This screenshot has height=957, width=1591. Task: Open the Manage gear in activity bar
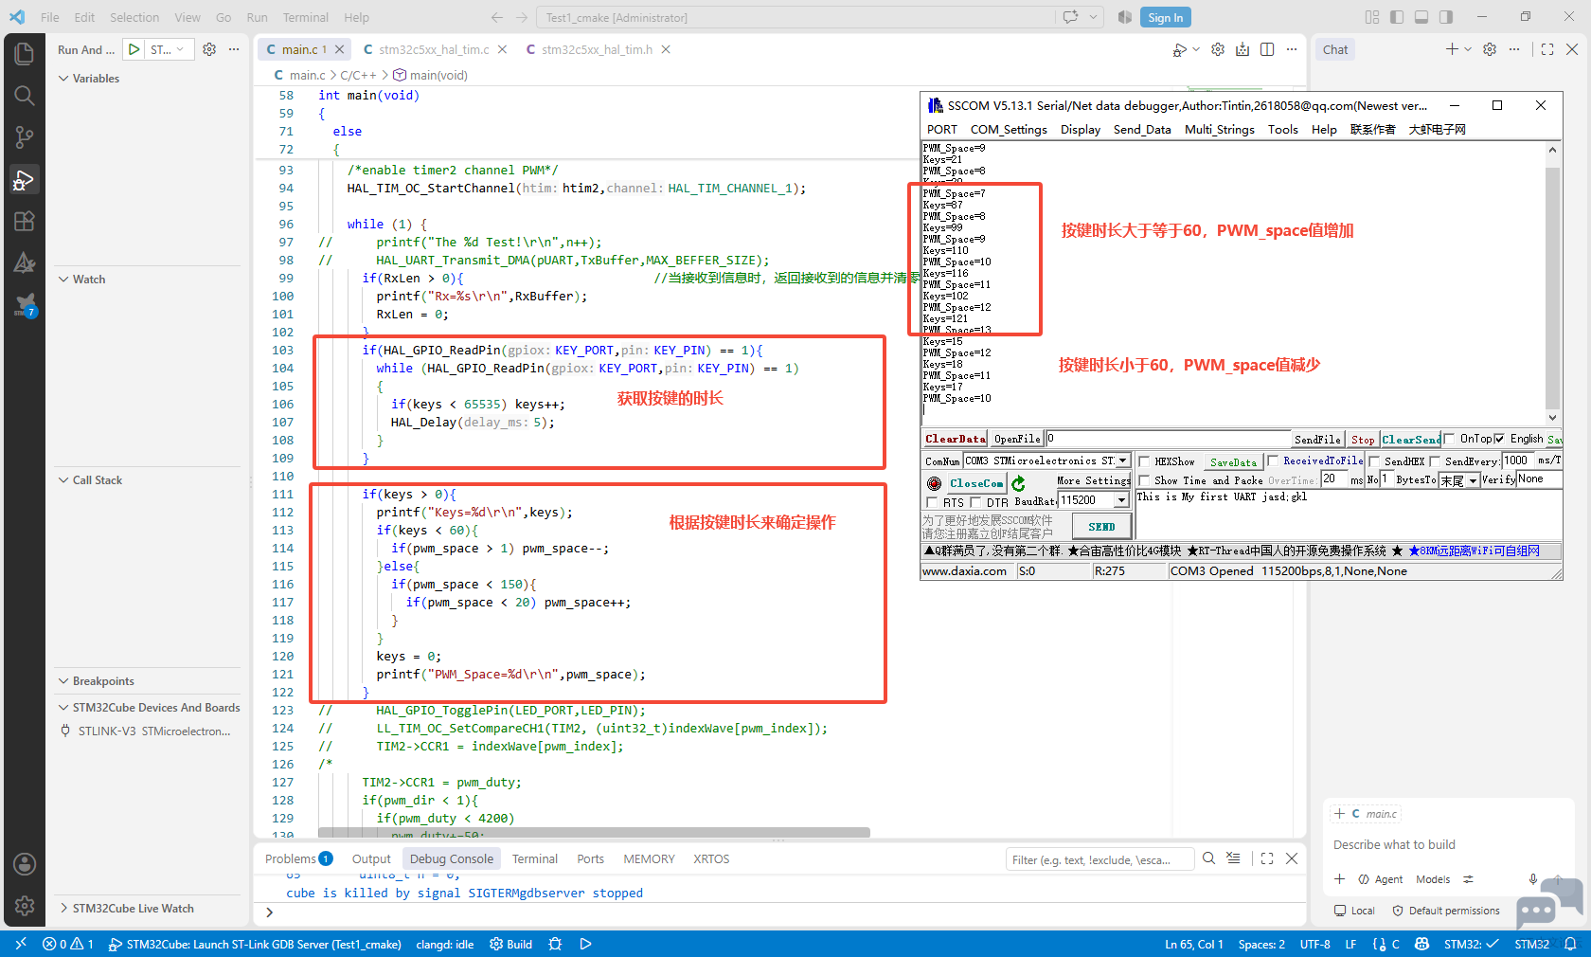pyautogui.click(x=25, y=906)
